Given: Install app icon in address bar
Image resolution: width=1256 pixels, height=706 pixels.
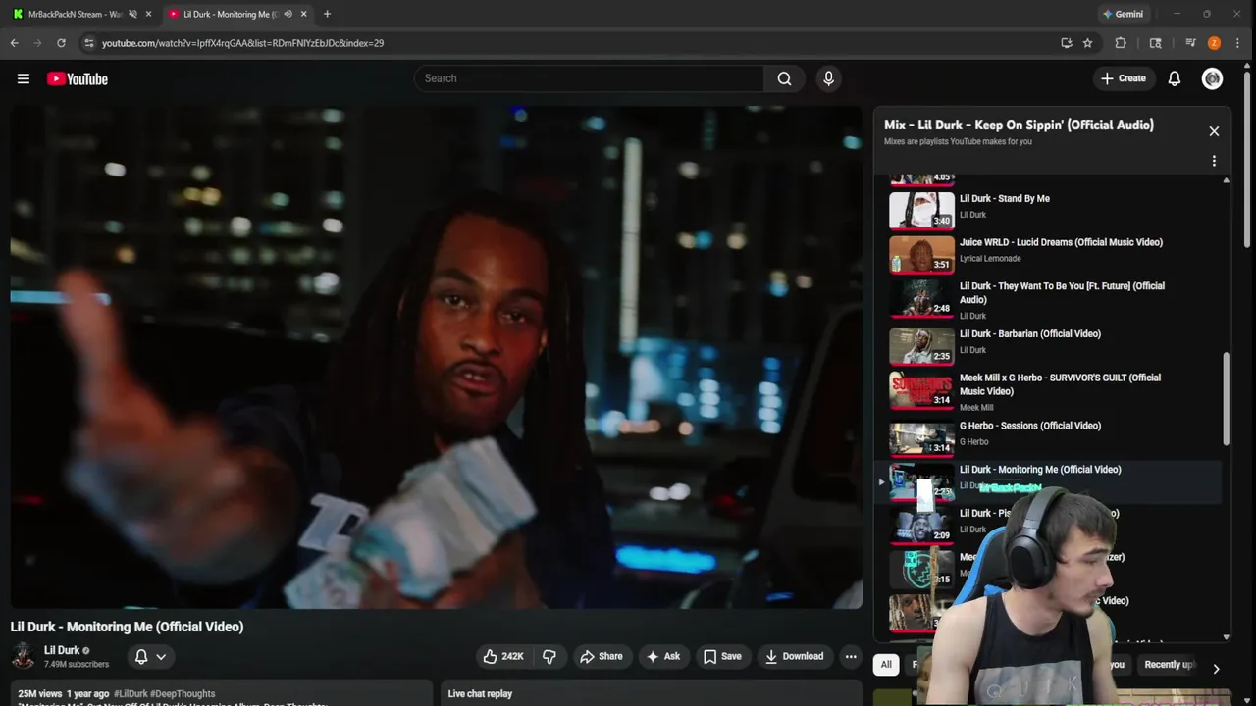Looking at the screenshot, I should pos(1066,43).
